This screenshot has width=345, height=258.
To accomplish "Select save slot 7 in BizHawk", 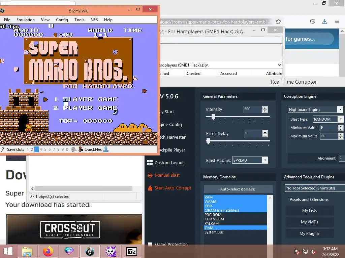I will (x=54, y=149).
